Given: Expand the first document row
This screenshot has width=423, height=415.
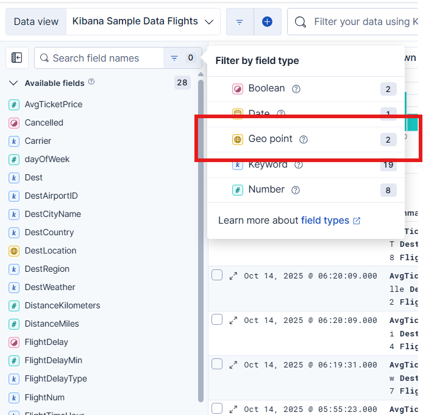Looking at the screenshot, I should coord(233,276).
